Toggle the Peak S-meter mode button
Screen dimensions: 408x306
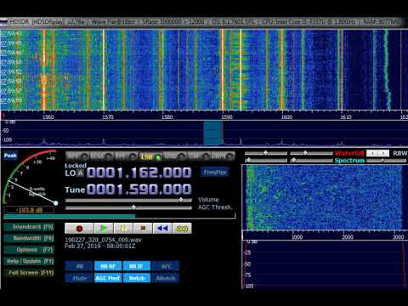[10, 156]
